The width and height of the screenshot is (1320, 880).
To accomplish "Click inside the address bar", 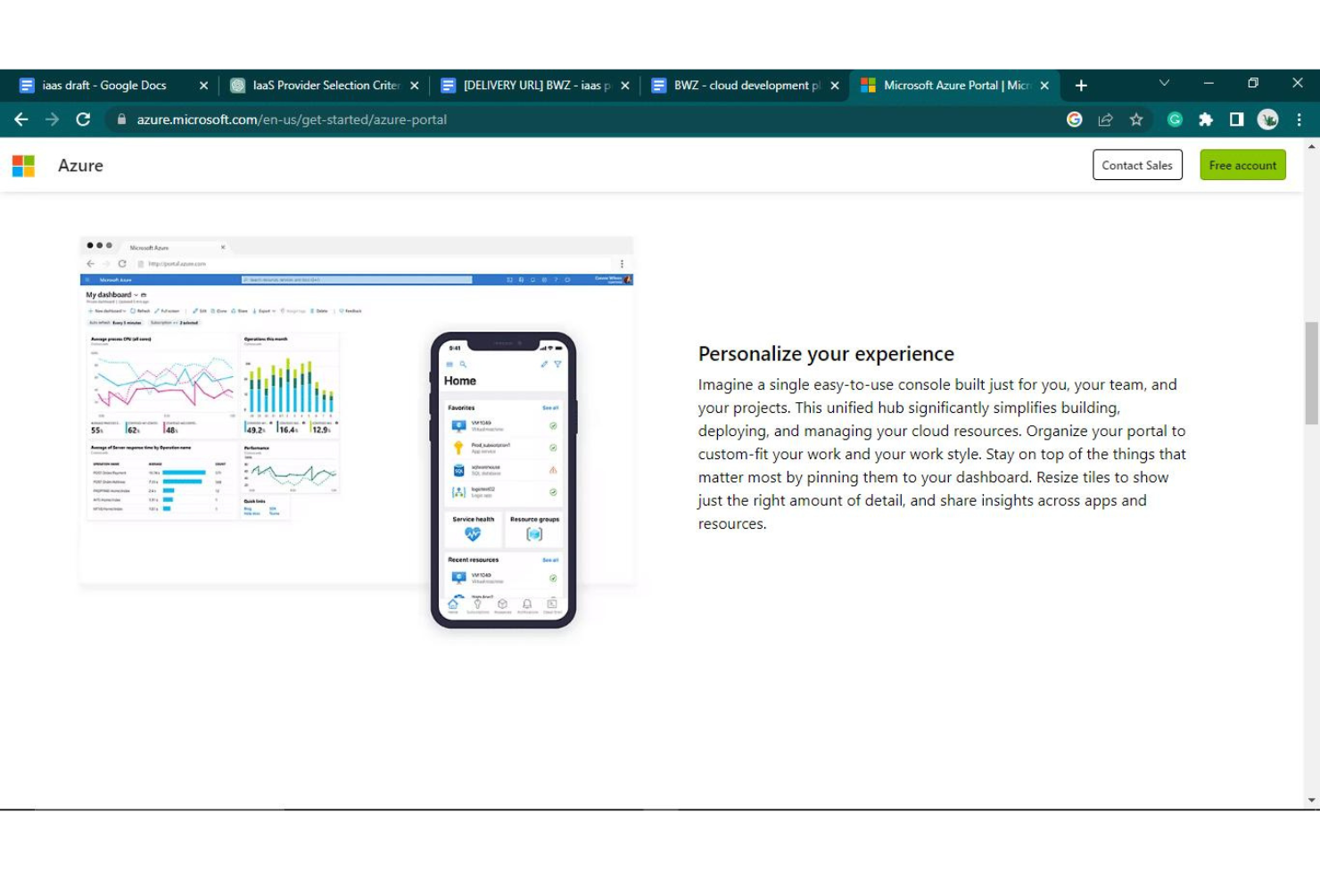I will click(294, 119).
